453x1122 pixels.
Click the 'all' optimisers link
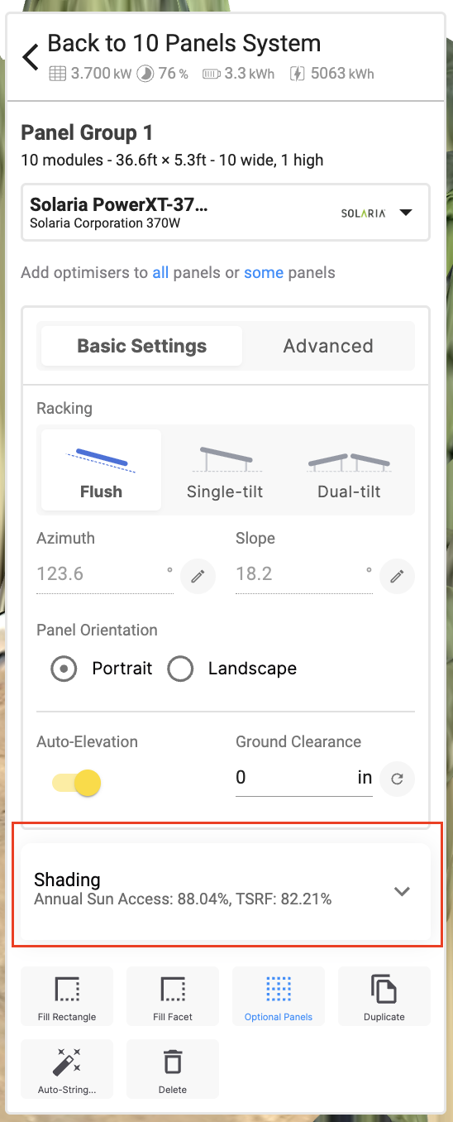pyautogui.click(x=160, y=272)
